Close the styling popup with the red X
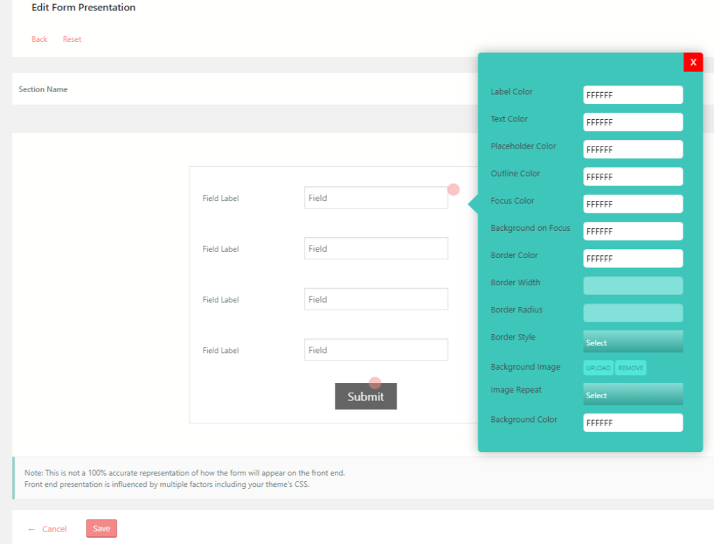 pos(693,62)
